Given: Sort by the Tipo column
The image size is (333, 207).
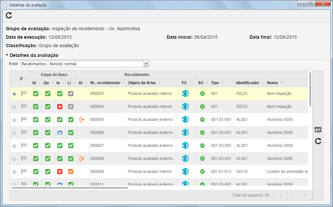Looking at the screenshot, I should click(222, 83).
